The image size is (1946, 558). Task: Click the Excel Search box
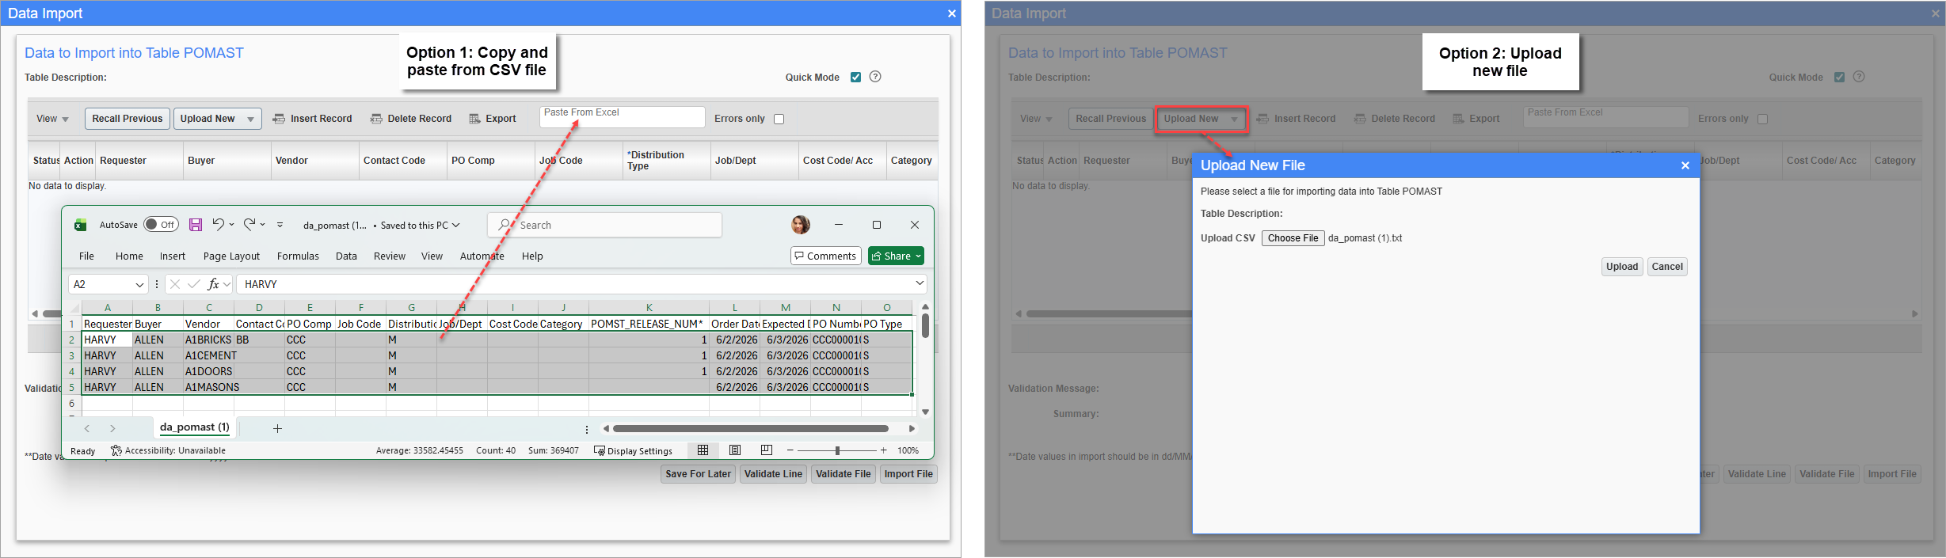605,225
